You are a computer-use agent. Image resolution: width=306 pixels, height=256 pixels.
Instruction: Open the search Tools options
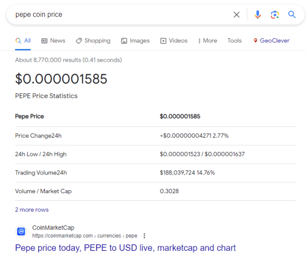(x=235, y=41)
